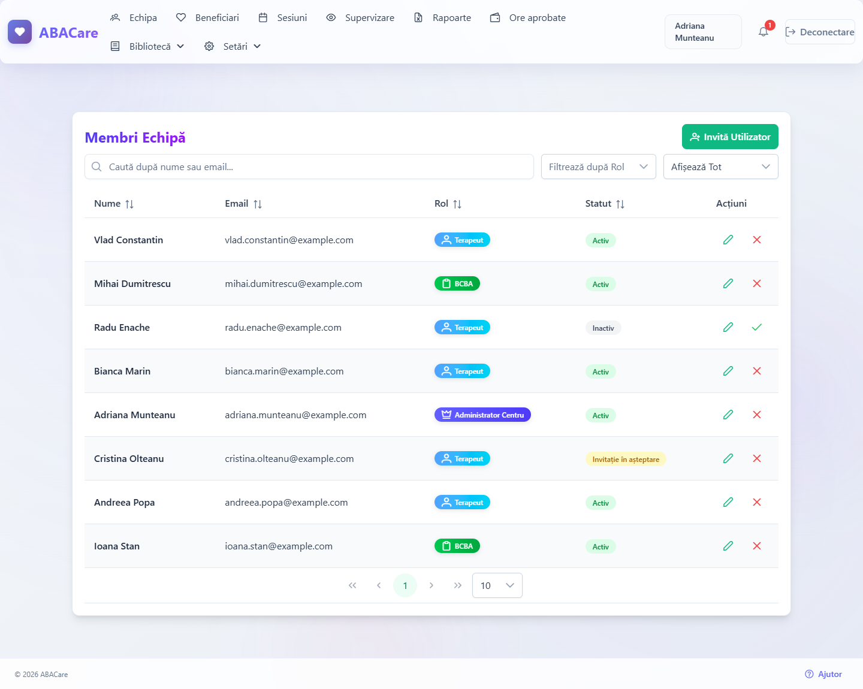Reactivate Radu Enache with green checkmark
The width and height of the screenshot is (863, 689).
coord(757,327)
